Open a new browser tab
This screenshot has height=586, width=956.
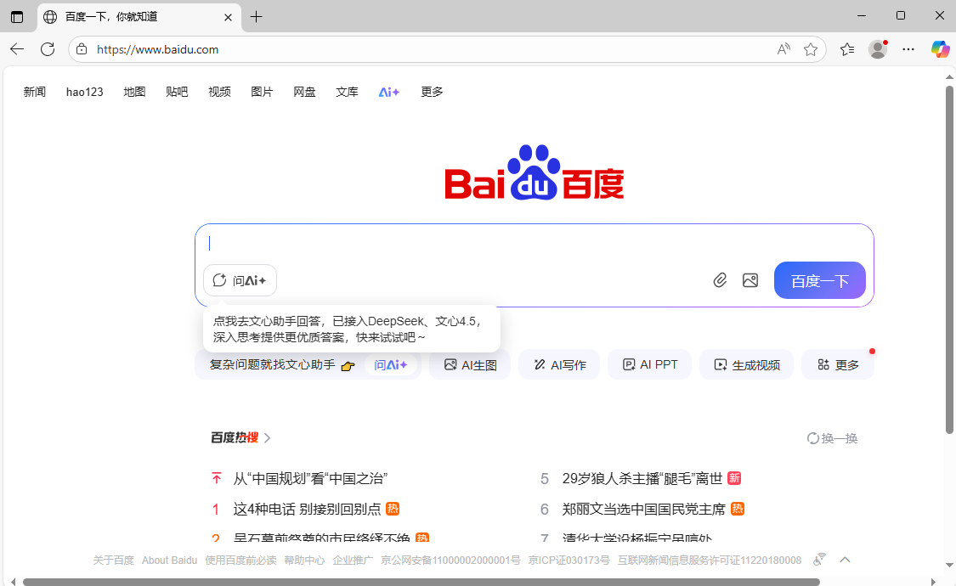256,17
